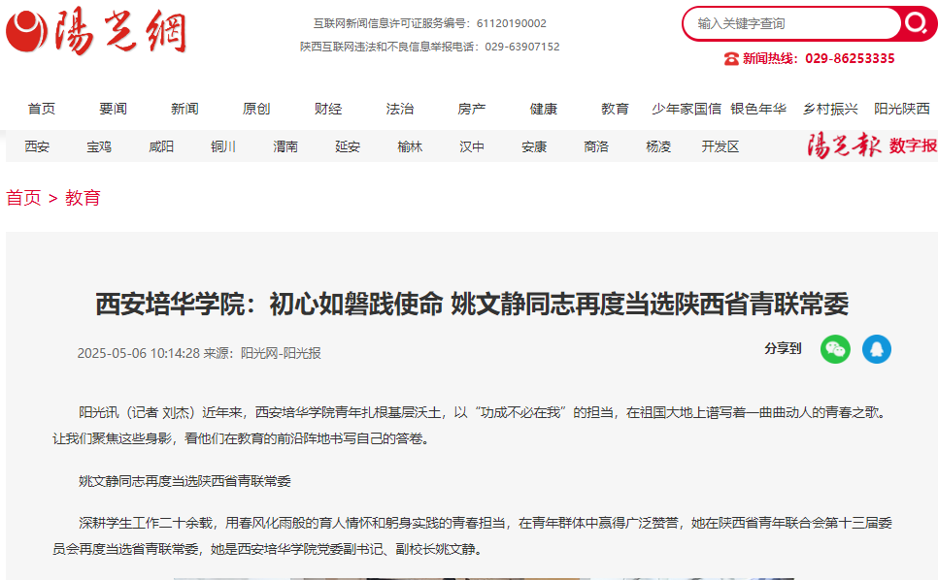Open the 少年家国信 section
Viewport: 938px width, 580px height.
pyautogui.click(x=686, y=109)
